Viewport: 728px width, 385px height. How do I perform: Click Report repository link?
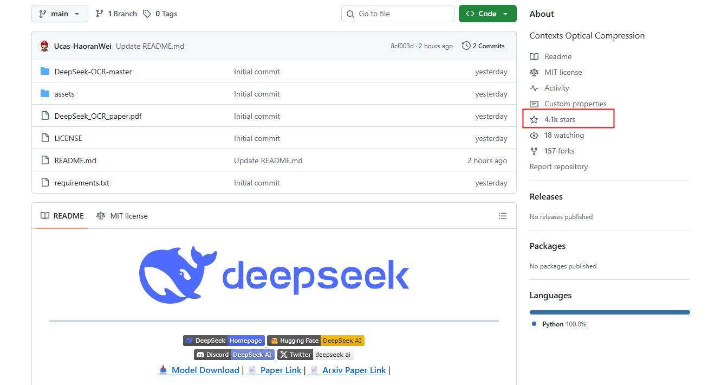(558, 166)
